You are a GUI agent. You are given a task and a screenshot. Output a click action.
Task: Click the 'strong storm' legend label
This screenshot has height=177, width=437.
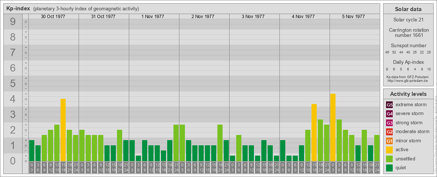409,123
